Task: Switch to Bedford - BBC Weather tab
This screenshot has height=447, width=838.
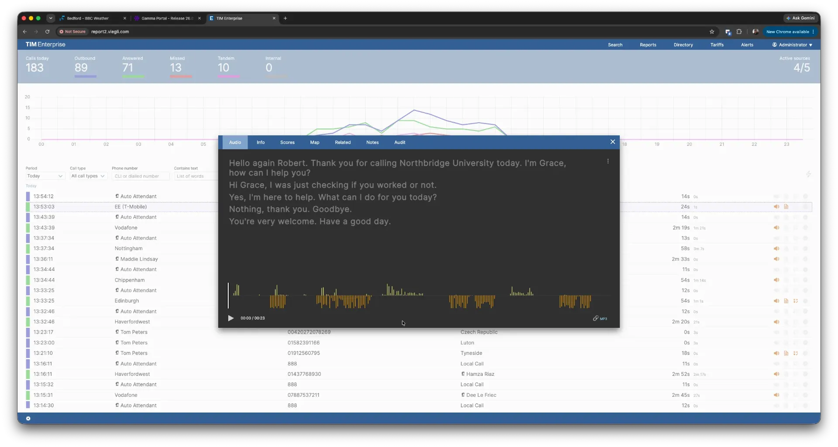Action: click(x=93, y=18)
